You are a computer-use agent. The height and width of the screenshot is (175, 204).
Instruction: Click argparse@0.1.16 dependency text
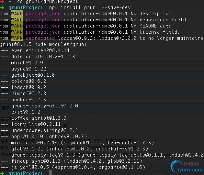coord(120,167)
